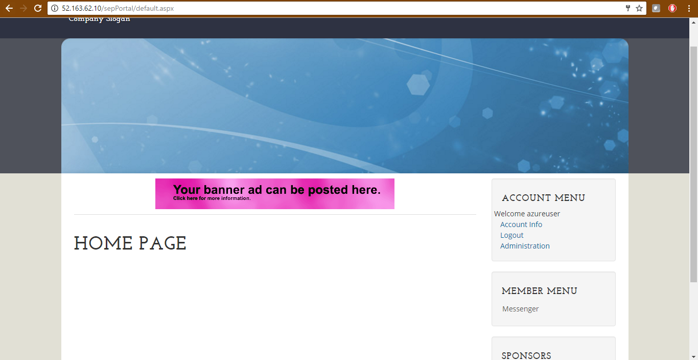
Task: Click the Home Page heading
Action: point(130,244)
